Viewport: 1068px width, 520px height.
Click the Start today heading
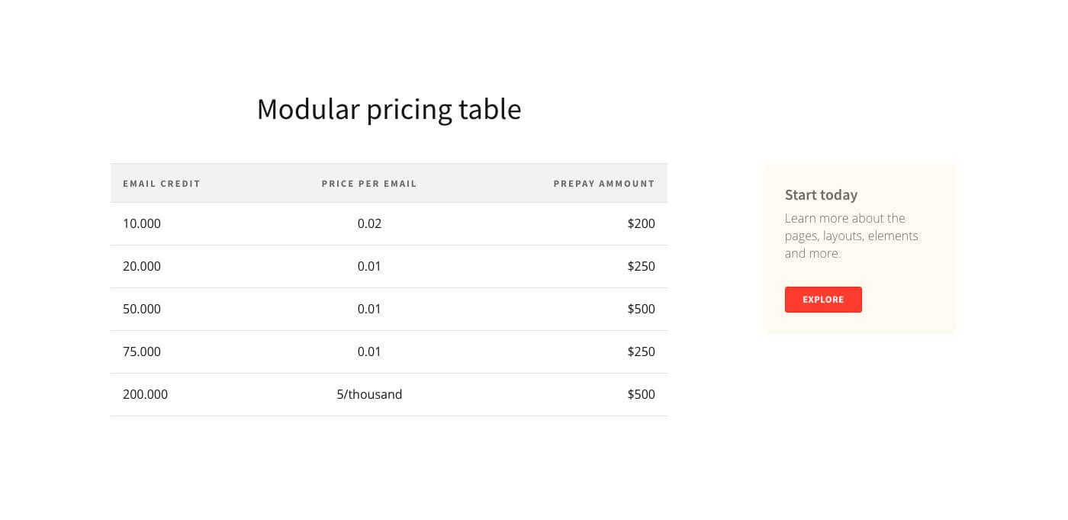point(821,195)
